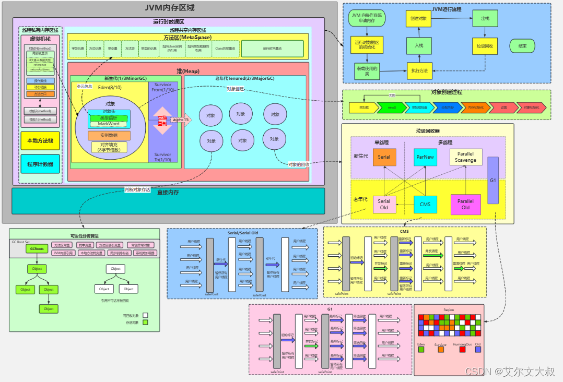This screenshot has width=563, height=382.
Task: Click the Parallel Scavenge collector block
Action: (x=466, y=157)
